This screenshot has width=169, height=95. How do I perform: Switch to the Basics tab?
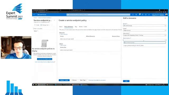(x=61, y=27)
